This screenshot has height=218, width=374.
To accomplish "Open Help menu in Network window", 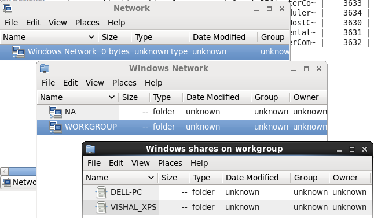I will tap(116, 23).
